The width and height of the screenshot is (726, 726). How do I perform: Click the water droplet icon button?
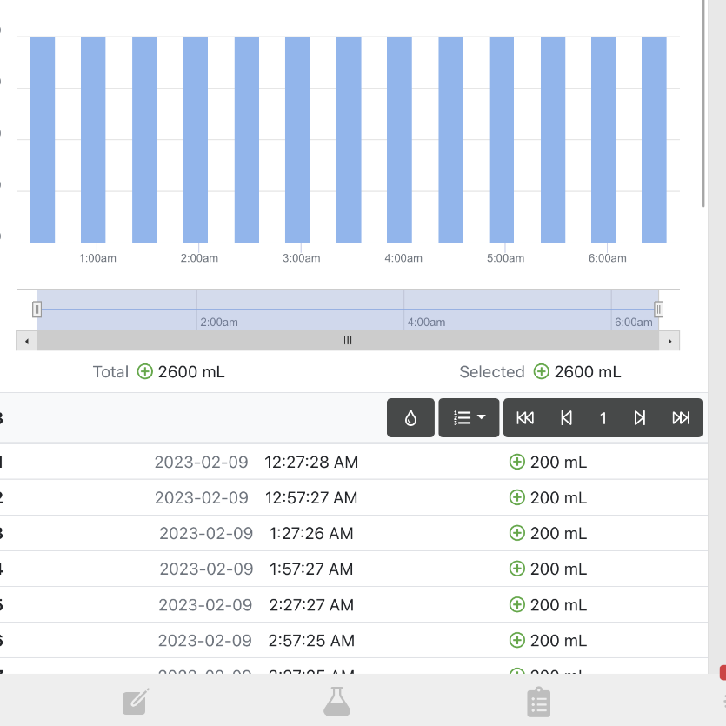[410, 417]
